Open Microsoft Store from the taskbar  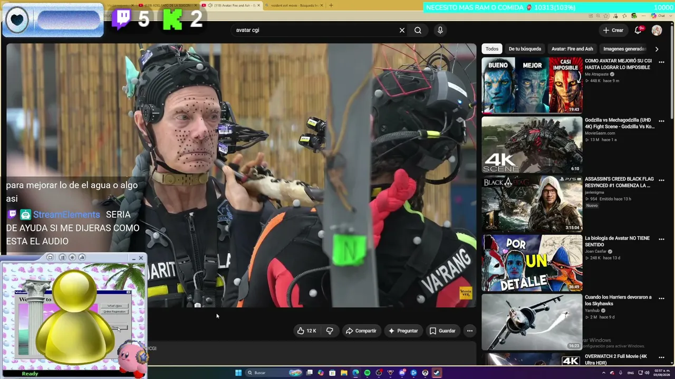[x=332, y=373]
